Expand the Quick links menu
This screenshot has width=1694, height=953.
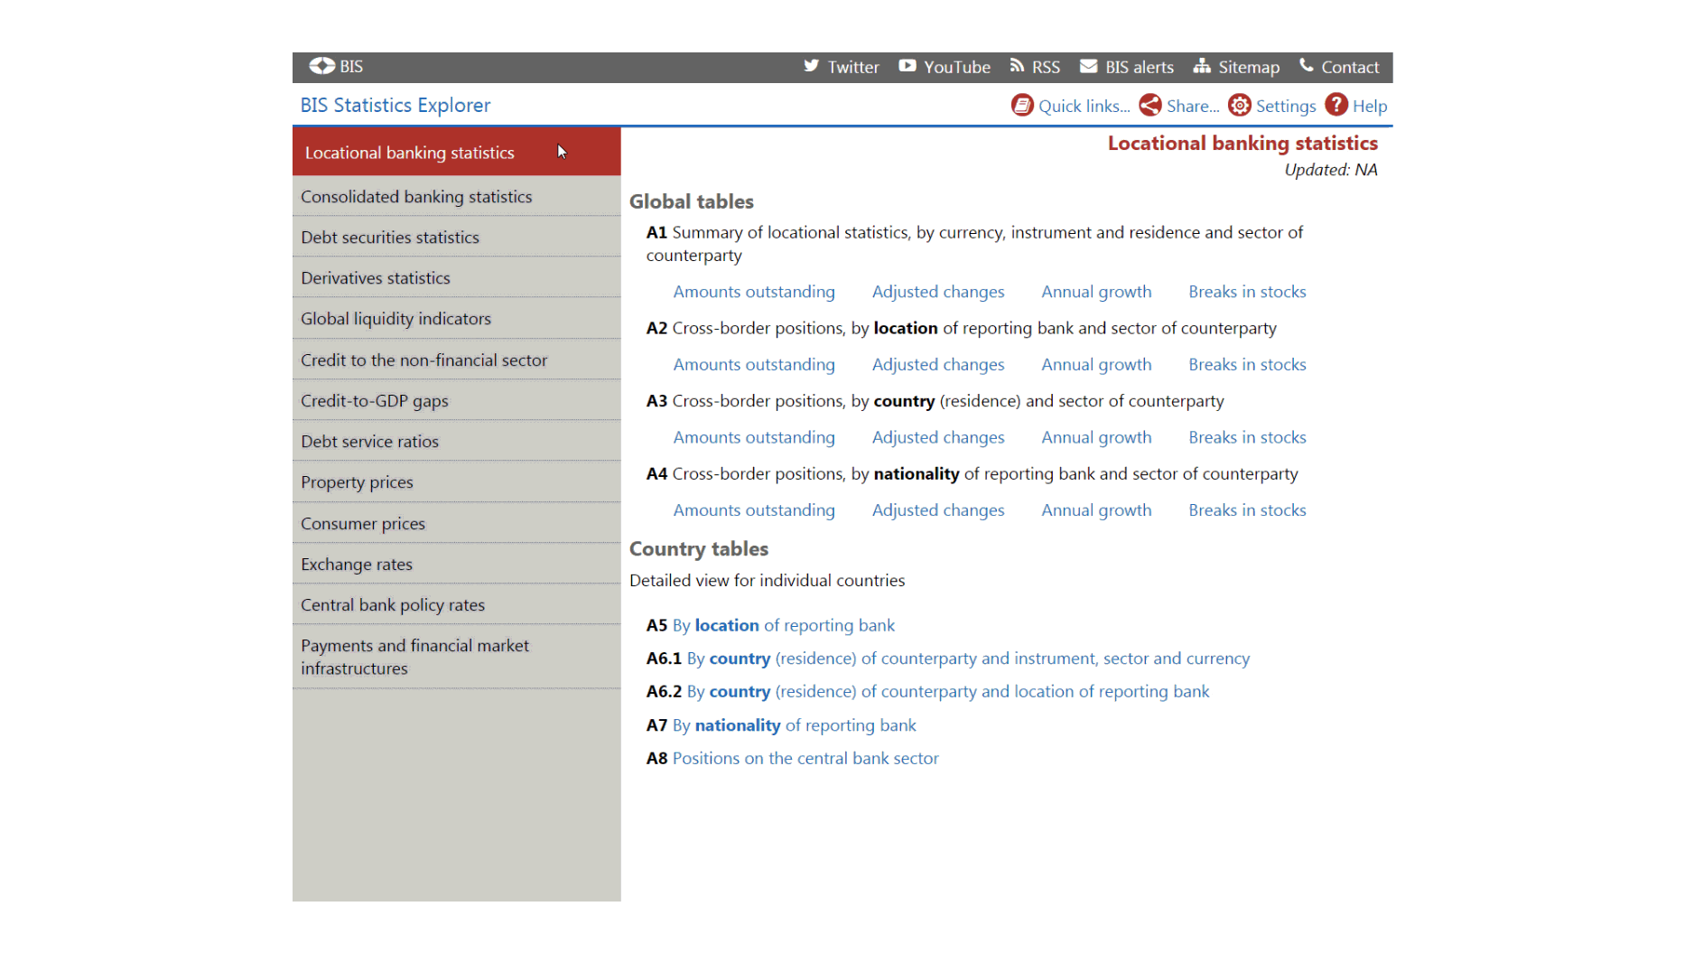1071,106
